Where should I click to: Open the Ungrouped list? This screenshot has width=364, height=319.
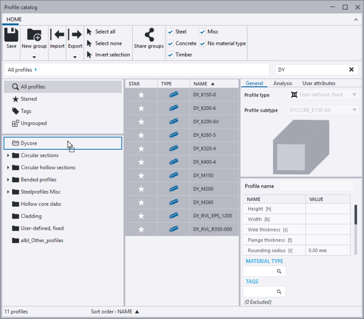29,123
